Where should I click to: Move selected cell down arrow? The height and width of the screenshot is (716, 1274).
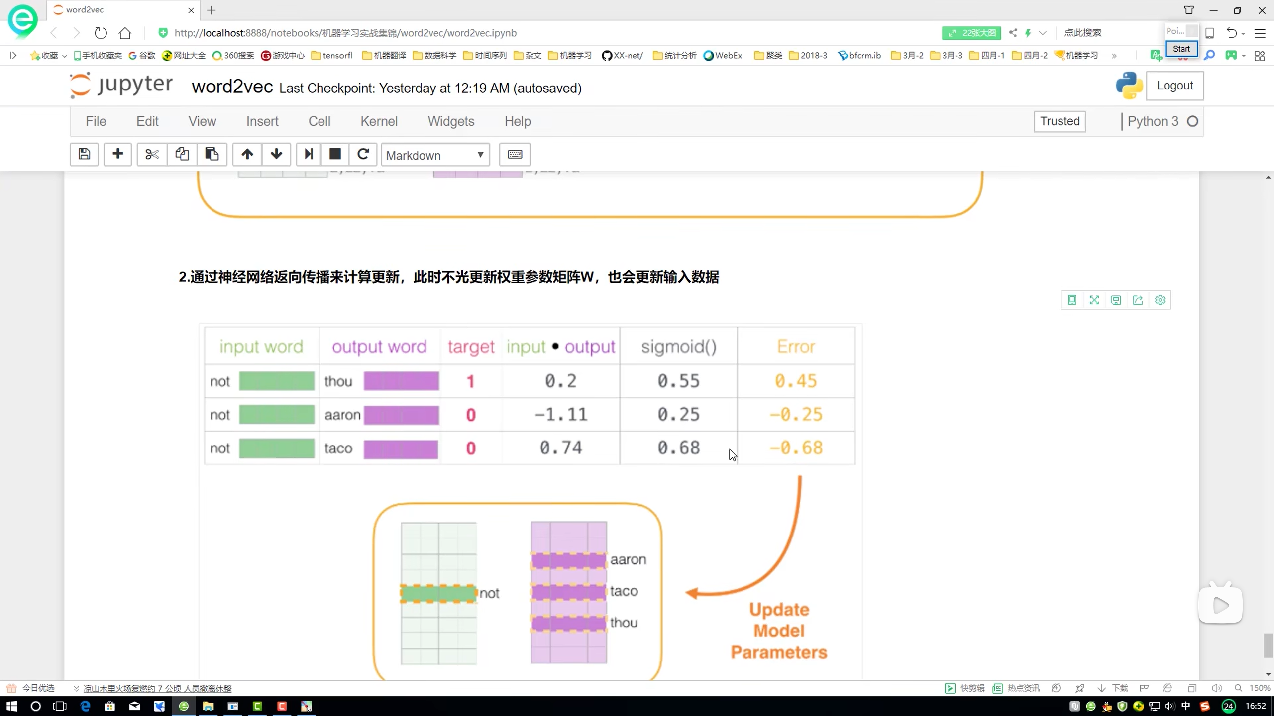pos(276,154)
